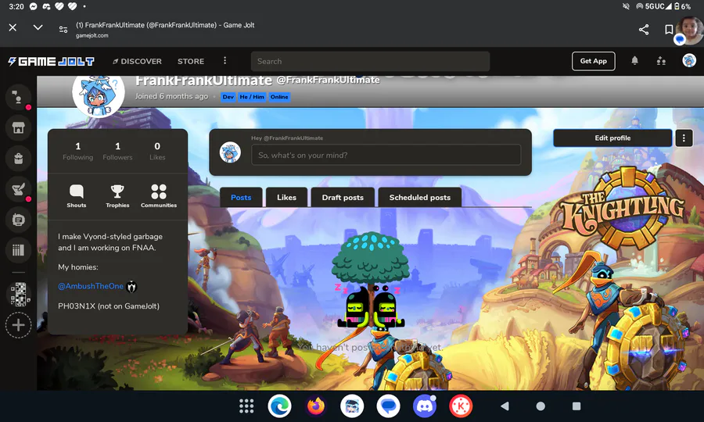
Task: Click the add community plus button
Action: tap(19, 325)
